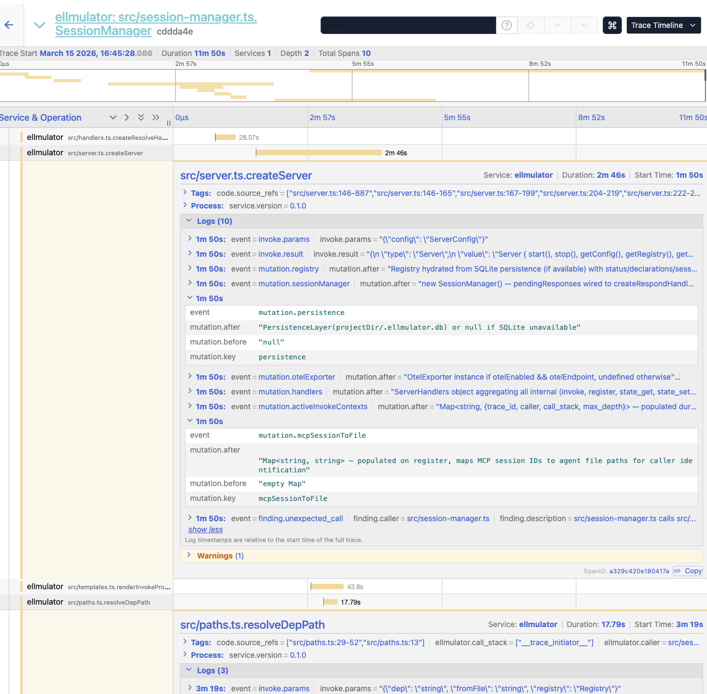Go to previous match with the up-chevron icon
The width and height of the screenshot is (707, 694).
559,25
